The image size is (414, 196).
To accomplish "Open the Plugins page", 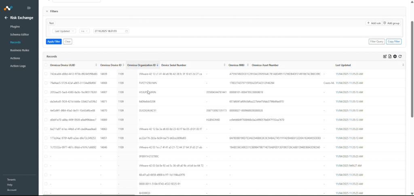I will click(x=15, y=27).
